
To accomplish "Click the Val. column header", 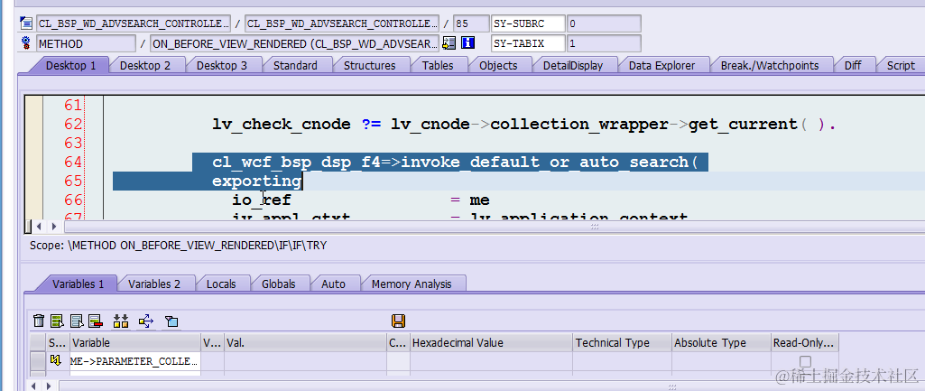I will 305,342.
